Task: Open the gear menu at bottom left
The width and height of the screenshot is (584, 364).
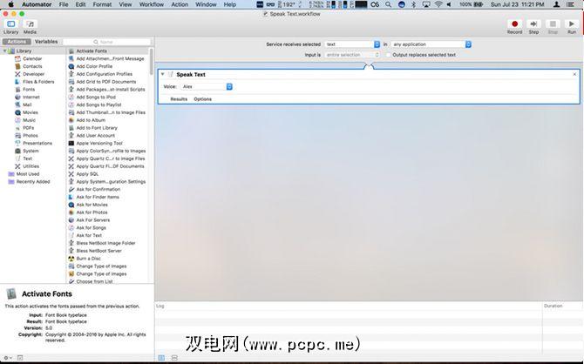Action: 7,358
